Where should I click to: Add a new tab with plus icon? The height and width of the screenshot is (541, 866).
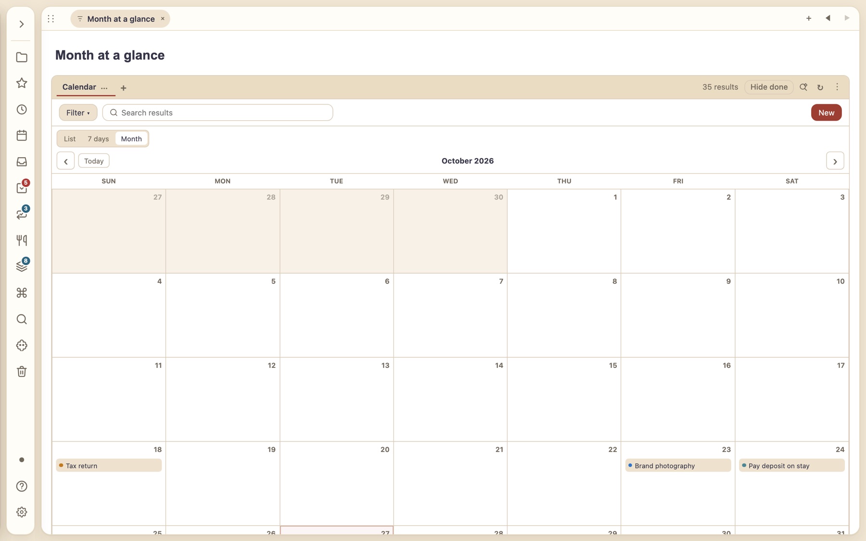click(x=809, y=18)
